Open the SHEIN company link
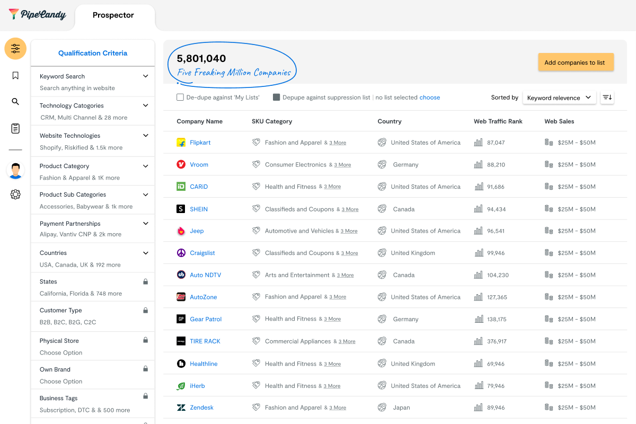This screenshot has height=424, width=636. [199, 209]
